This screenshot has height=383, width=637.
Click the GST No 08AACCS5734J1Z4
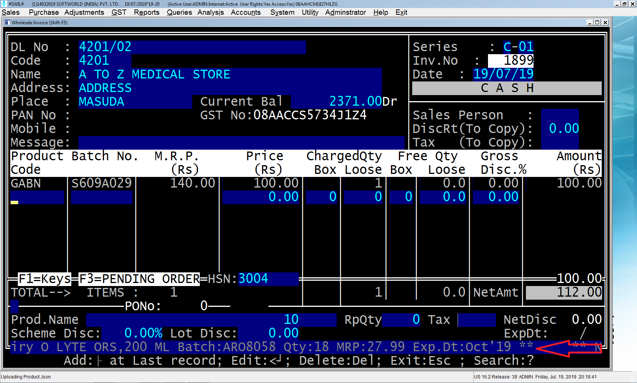[x=310, y=115]
